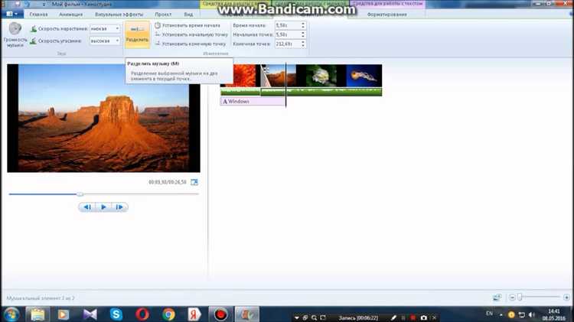Open the Project (Проект) ribbon tab
The image size is (574, 322).
click(x=163, y=15)
